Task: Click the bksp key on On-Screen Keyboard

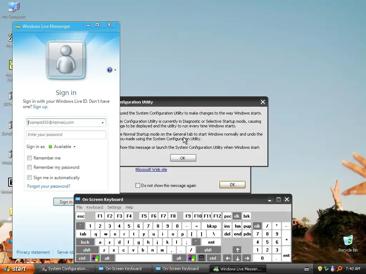Action: click(x=212, y=226)
